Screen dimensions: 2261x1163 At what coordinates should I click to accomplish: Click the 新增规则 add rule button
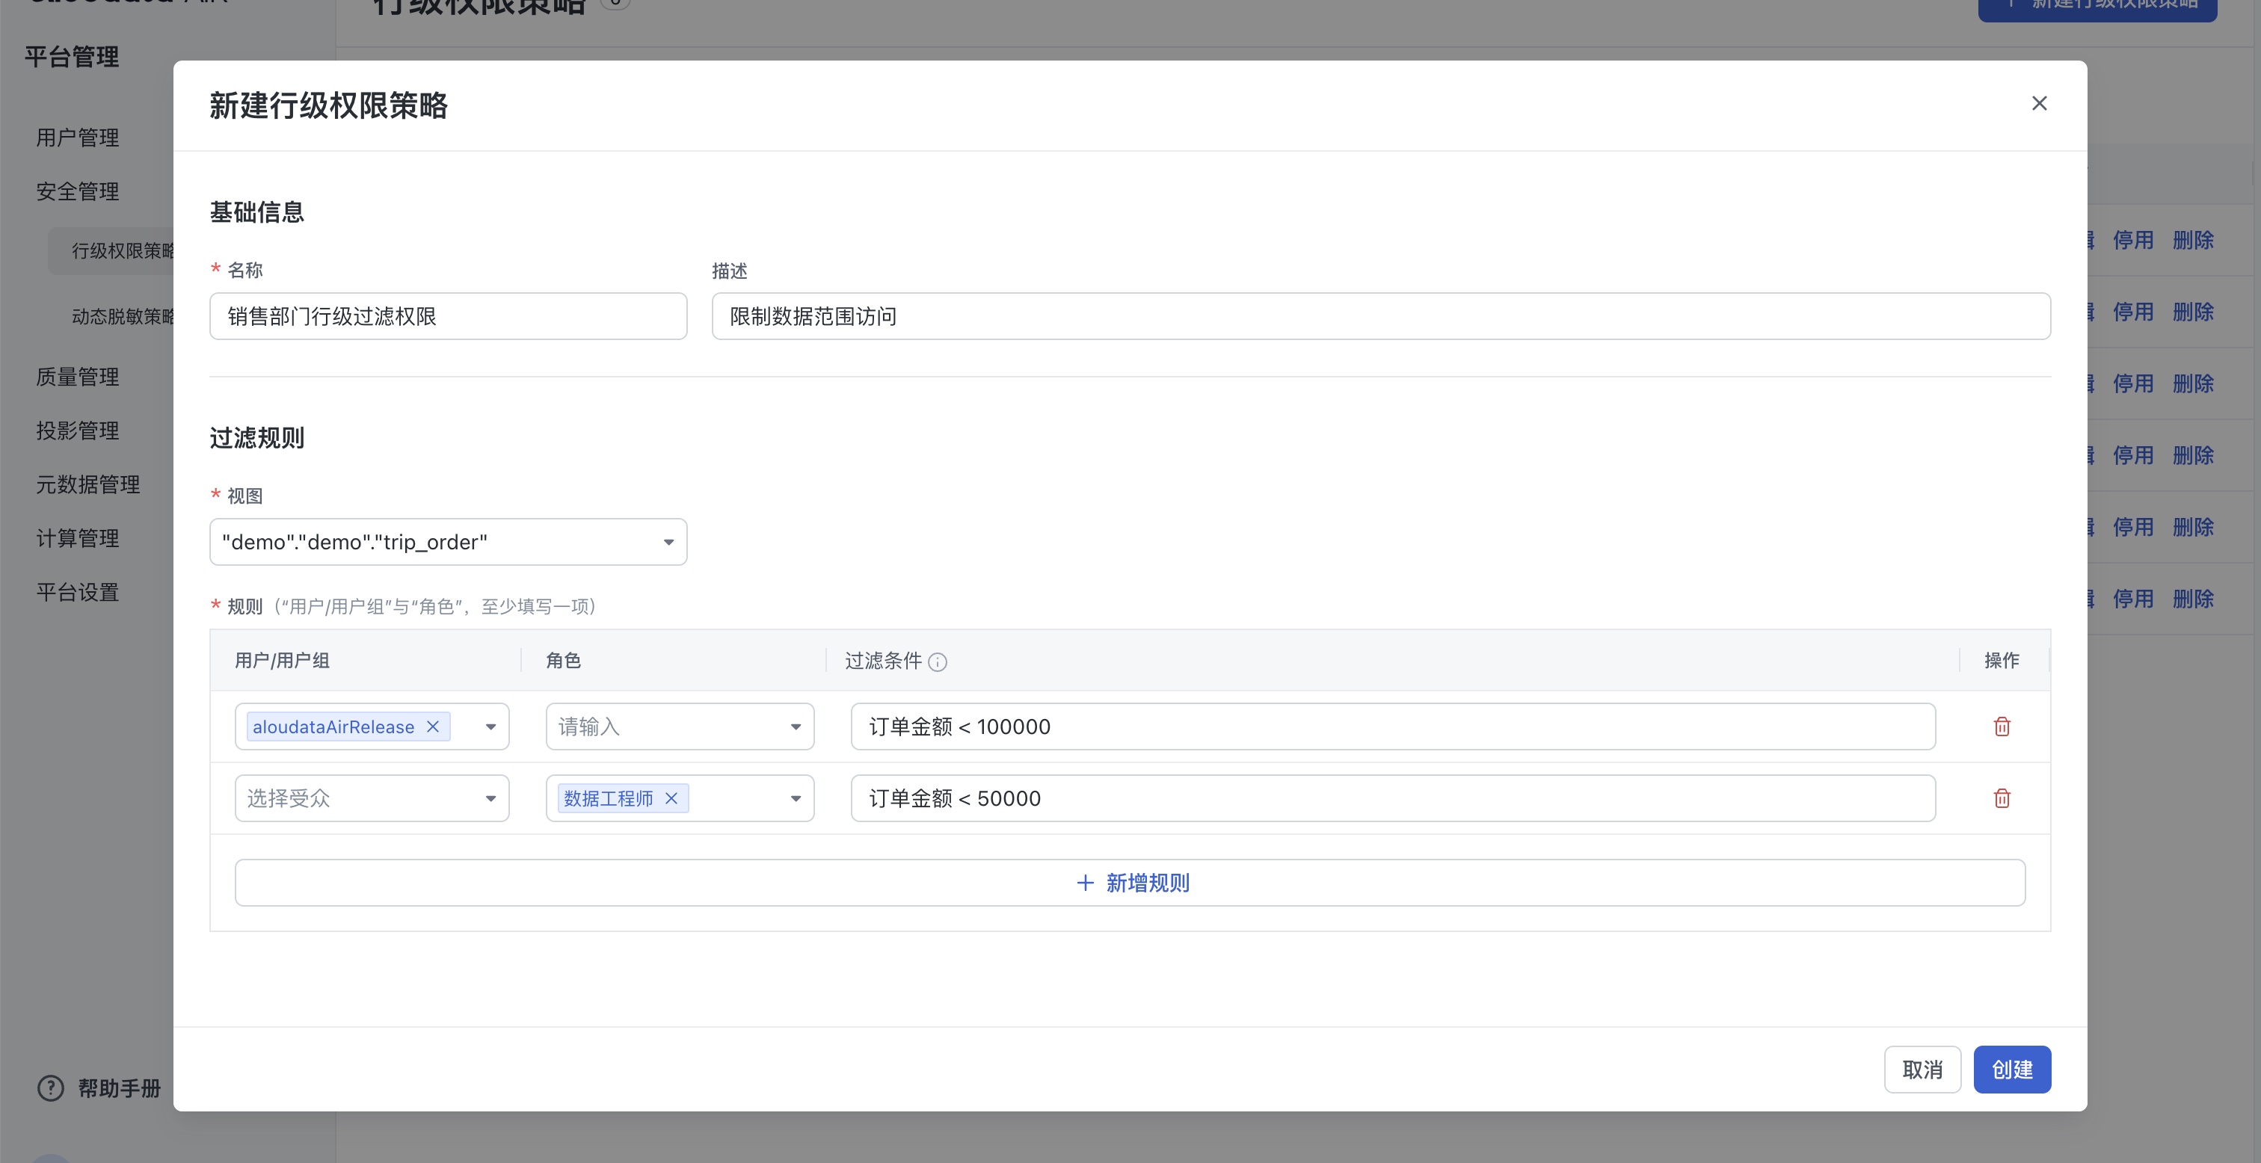[x=1130, y=883]
